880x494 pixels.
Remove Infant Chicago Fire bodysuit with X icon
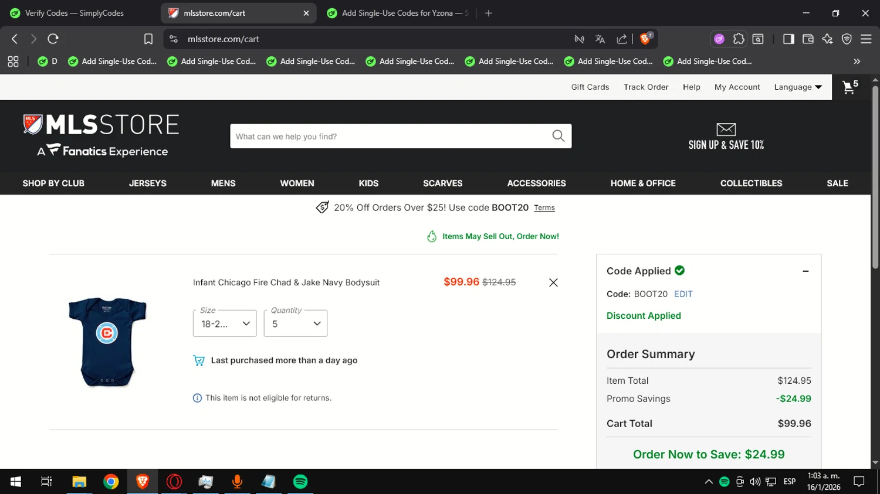pos(553,282)
